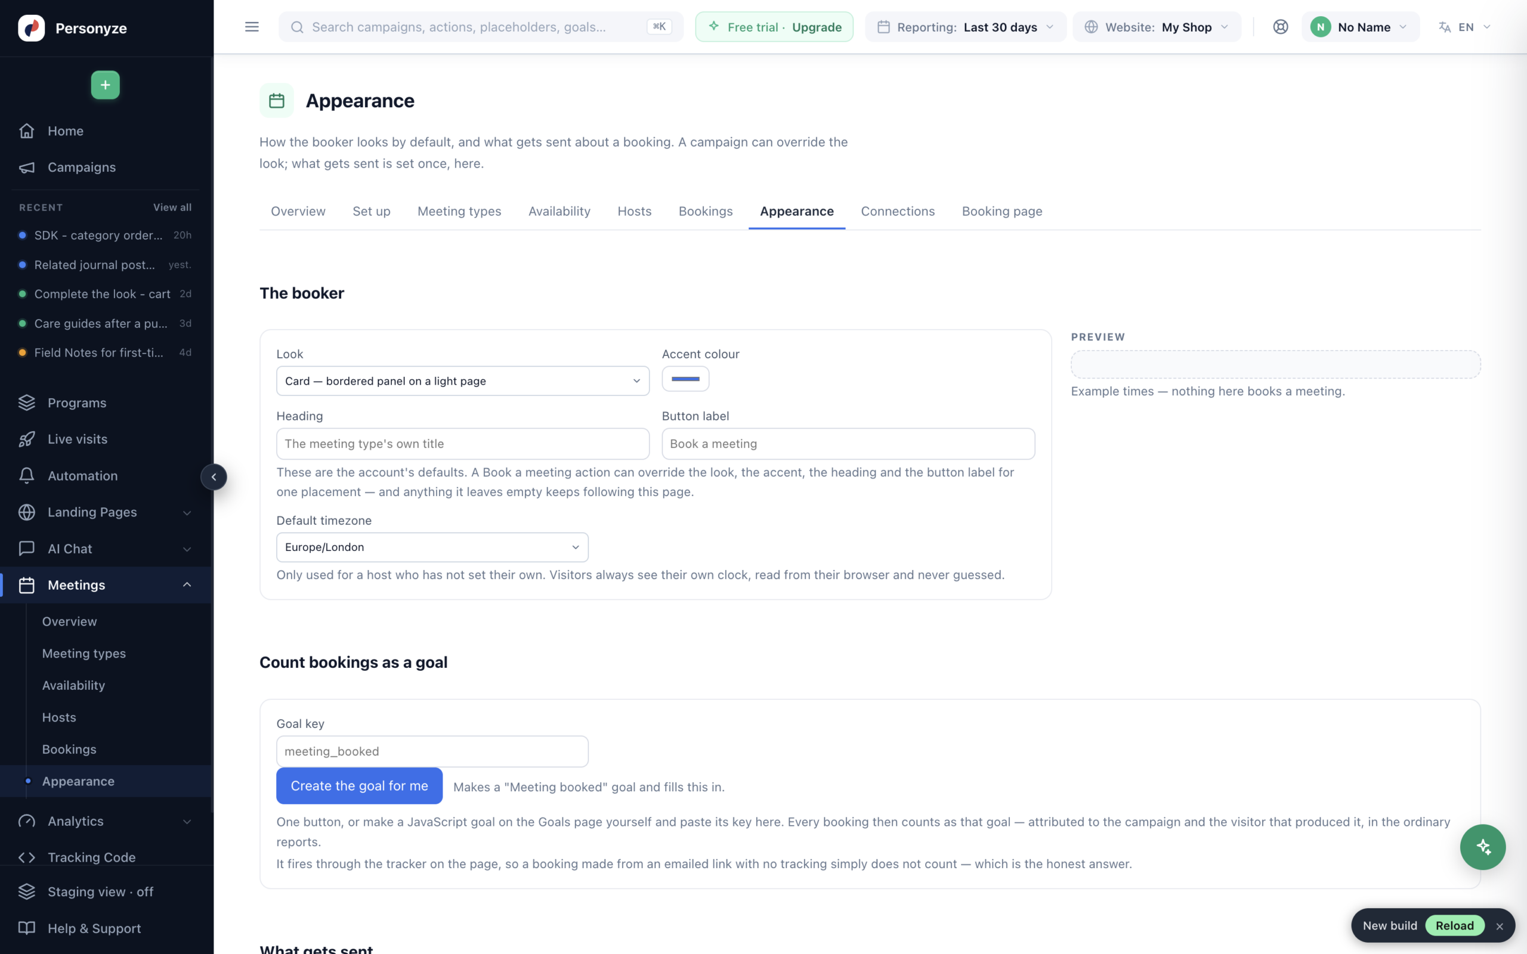Switch to the Bookings tab
This screenshot has height=954, width=1527.
pyautogui.click(x=706, y=211)
